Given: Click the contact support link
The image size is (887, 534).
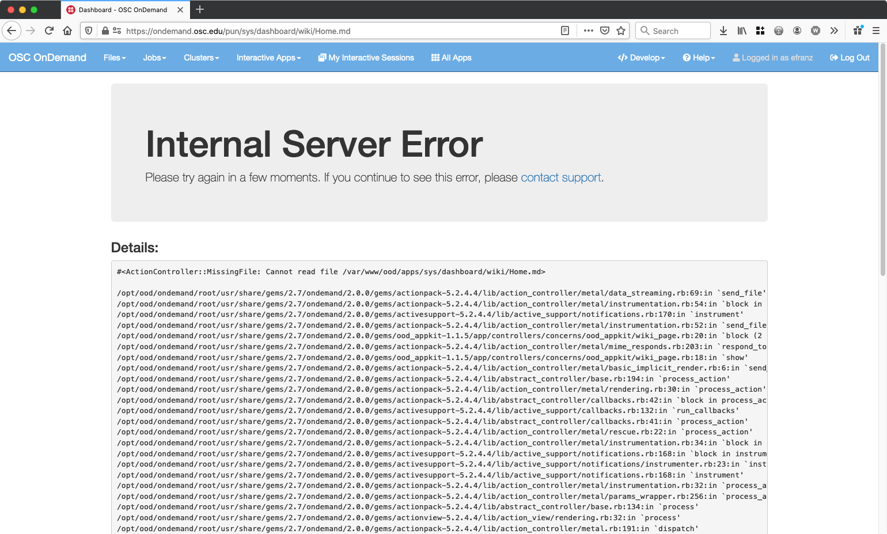Looking at the screenshot, I should click(560, 177).
